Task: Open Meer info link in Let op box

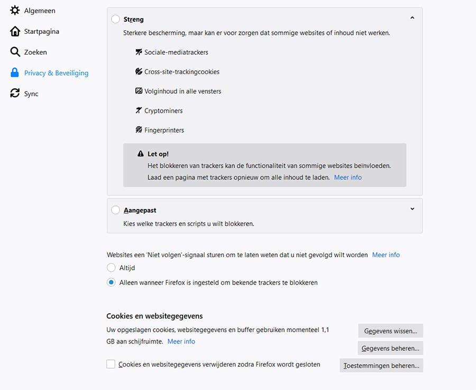Action: (348, 177)
